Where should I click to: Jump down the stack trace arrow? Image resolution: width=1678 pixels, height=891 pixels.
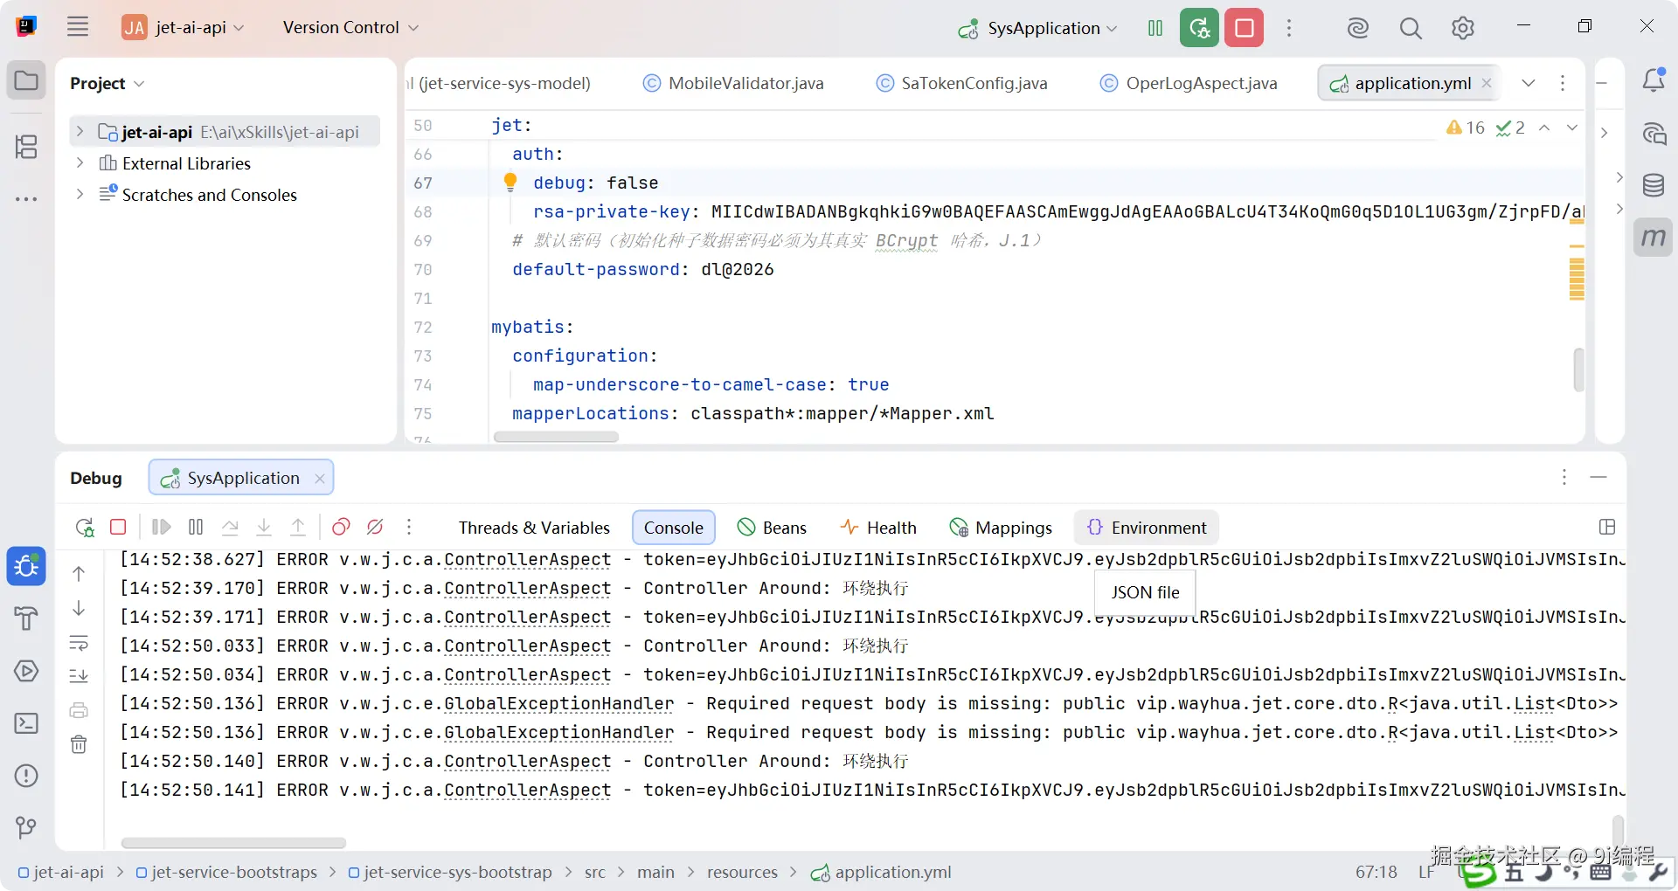(x=79, y=608)
